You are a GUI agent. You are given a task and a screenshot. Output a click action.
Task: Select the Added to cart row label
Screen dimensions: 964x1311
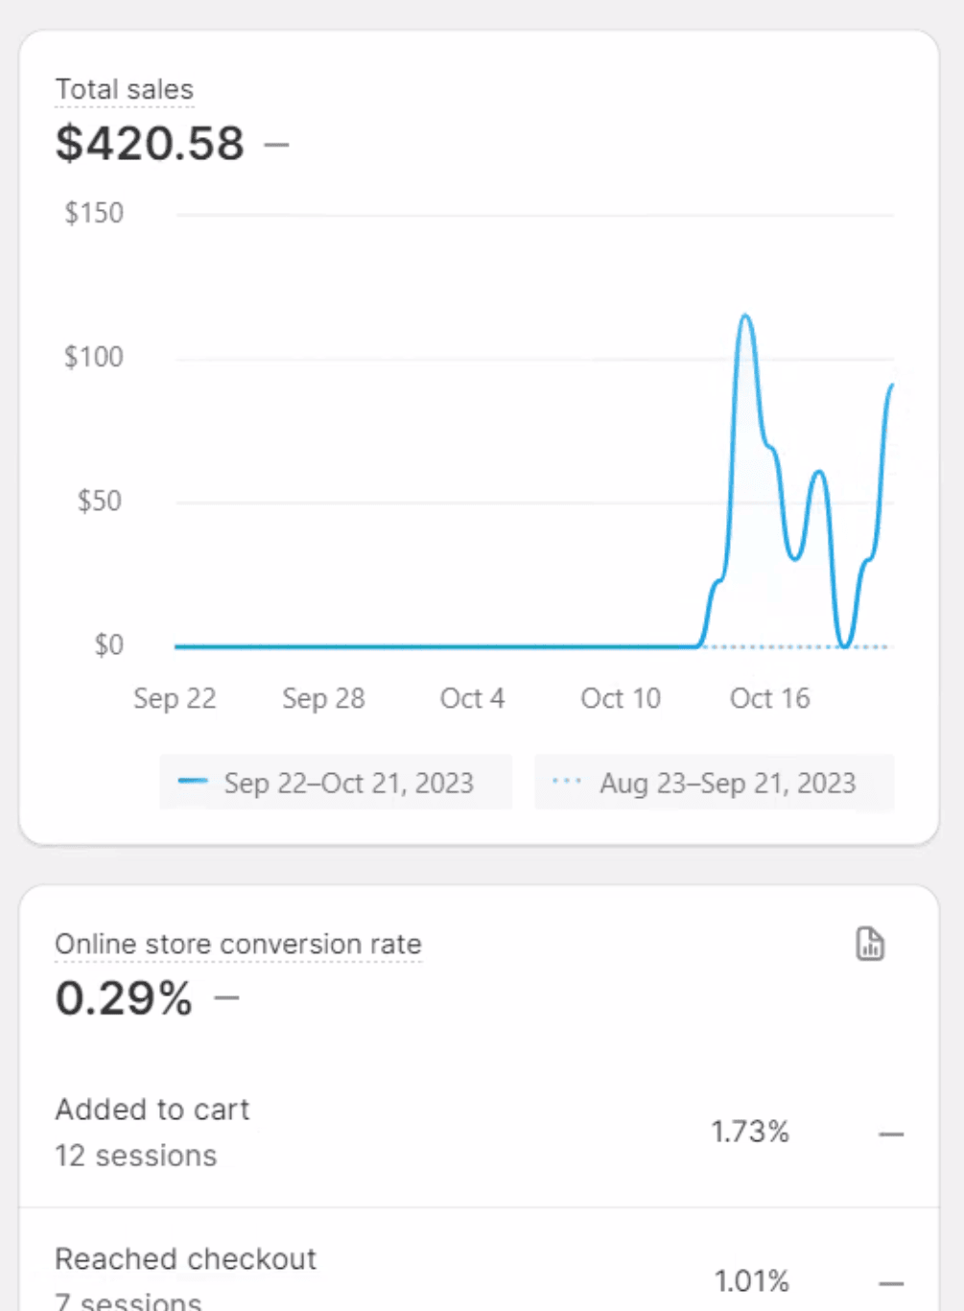153,1110
